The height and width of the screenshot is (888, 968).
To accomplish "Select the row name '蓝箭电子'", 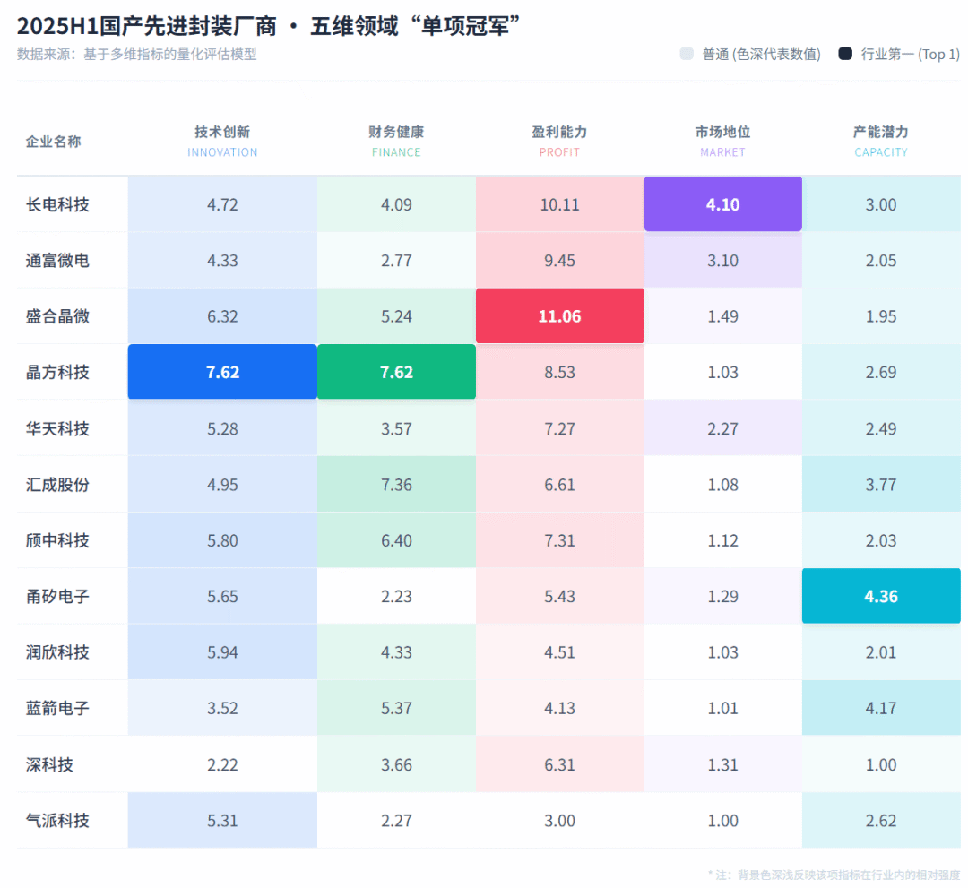I will [x=57, y=708].
